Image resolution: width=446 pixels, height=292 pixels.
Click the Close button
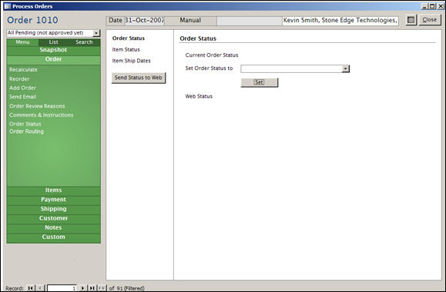point(430,20)
